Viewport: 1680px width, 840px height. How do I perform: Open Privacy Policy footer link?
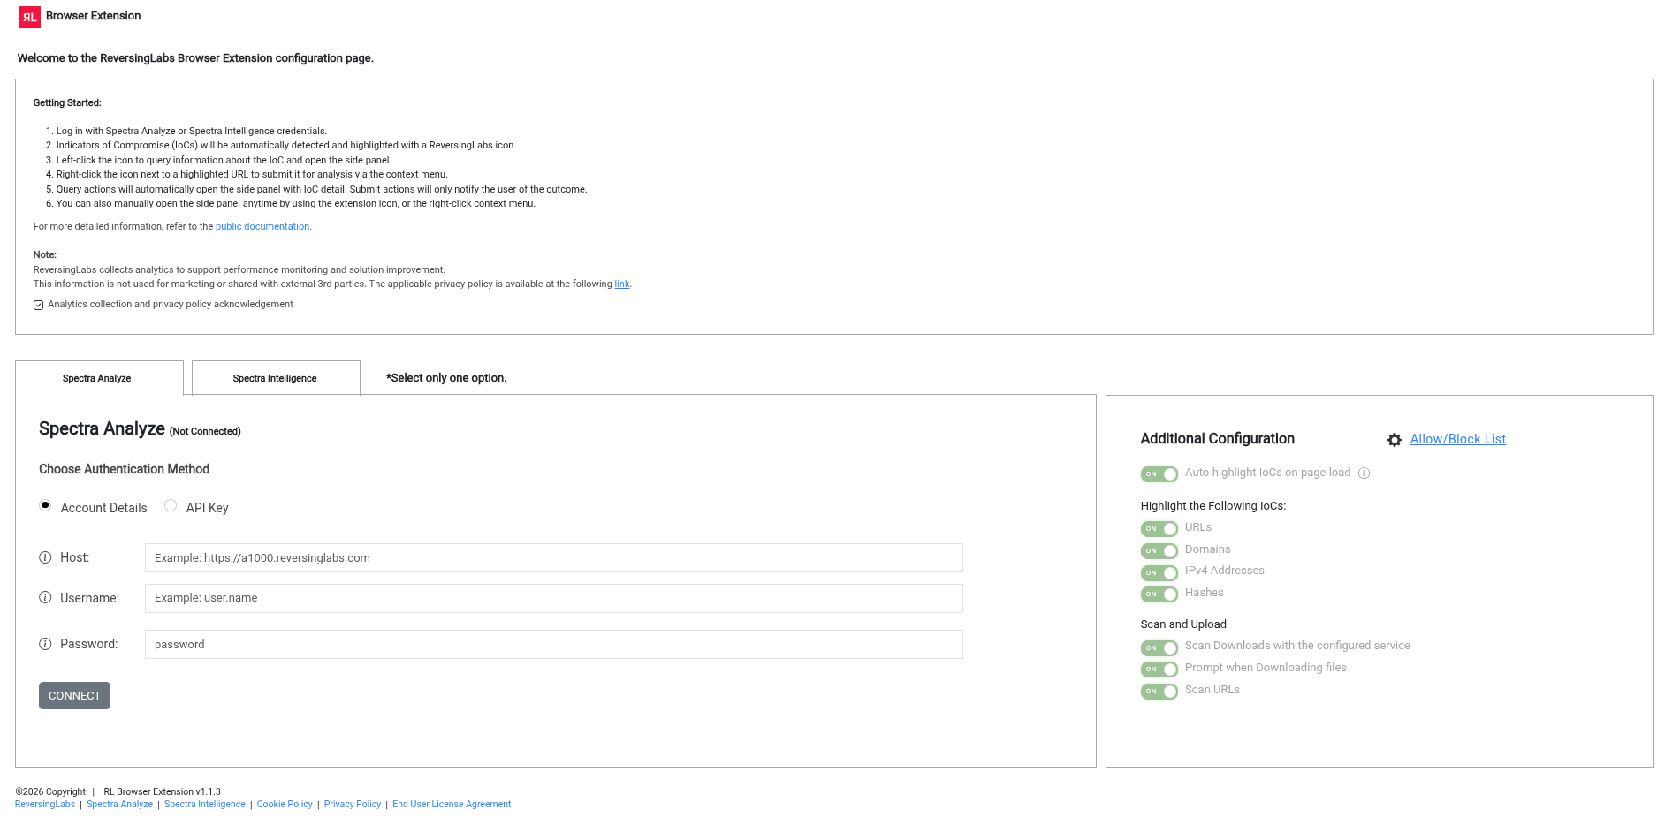pyautogui.click(x=353, y=805)
